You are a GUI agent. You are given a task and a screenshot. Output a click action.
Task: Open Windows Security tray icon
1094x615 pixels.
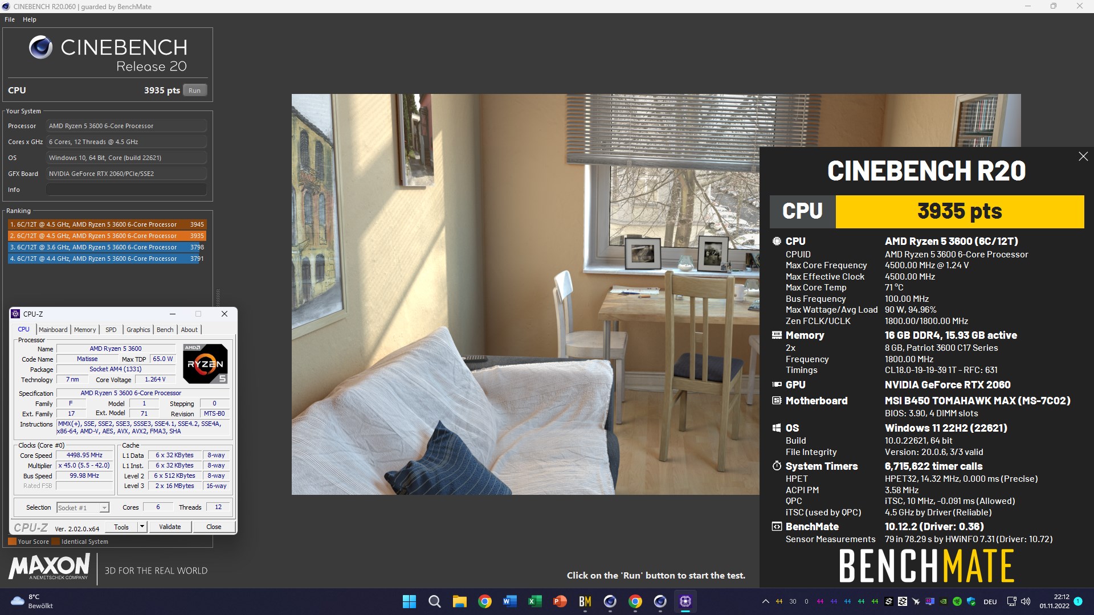coord(971,601)
